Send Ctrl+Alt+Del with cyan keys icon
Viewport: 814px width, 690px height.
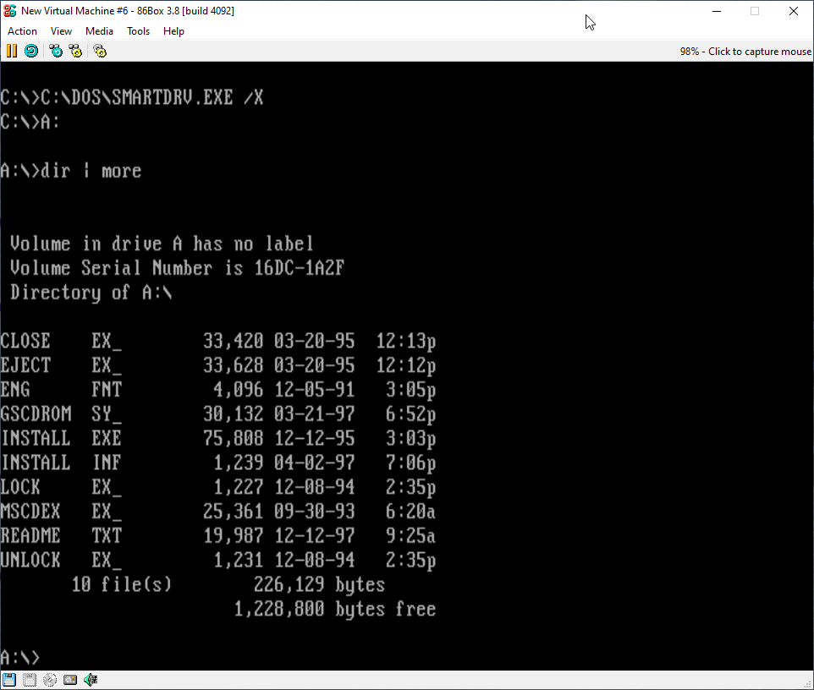(x=56, y=51)
